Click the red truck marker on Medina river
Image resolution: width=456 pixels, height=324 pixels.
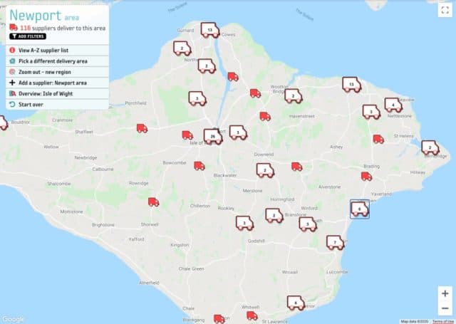[233, 77]
